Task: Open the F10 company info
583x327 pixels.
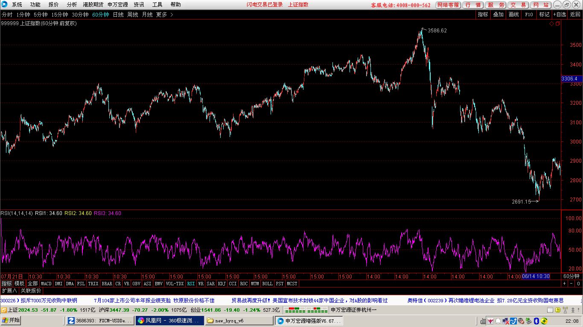Action: (x=529, y=14)
